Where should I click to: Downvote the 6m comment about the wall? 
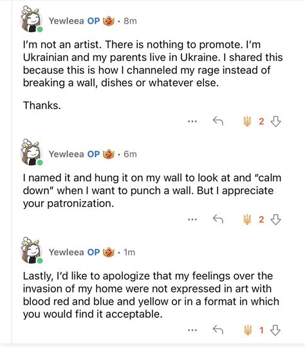pyautogui.click(x=276, y=220)
